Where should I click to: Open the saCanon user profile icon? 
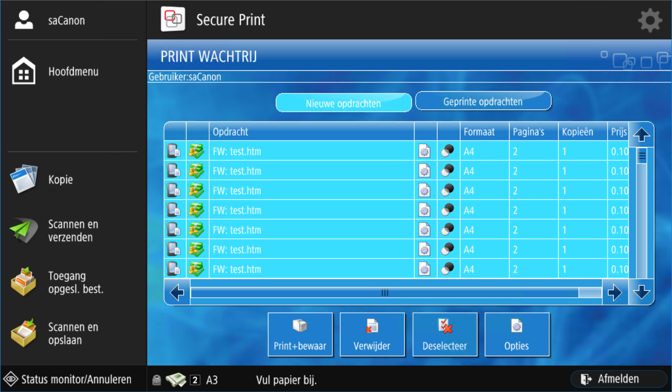point(24,20)
